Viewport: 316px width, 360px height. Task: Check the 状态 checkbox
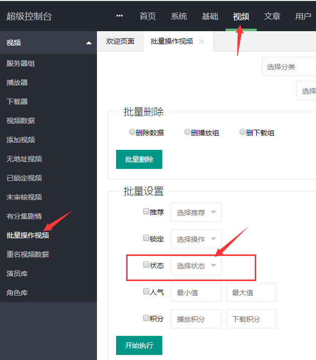(146, 265)
